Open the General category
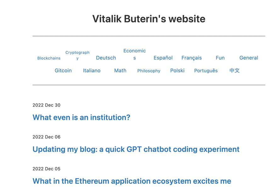Image resolution: width=279 pixels, height=191 pixels. 248,58
